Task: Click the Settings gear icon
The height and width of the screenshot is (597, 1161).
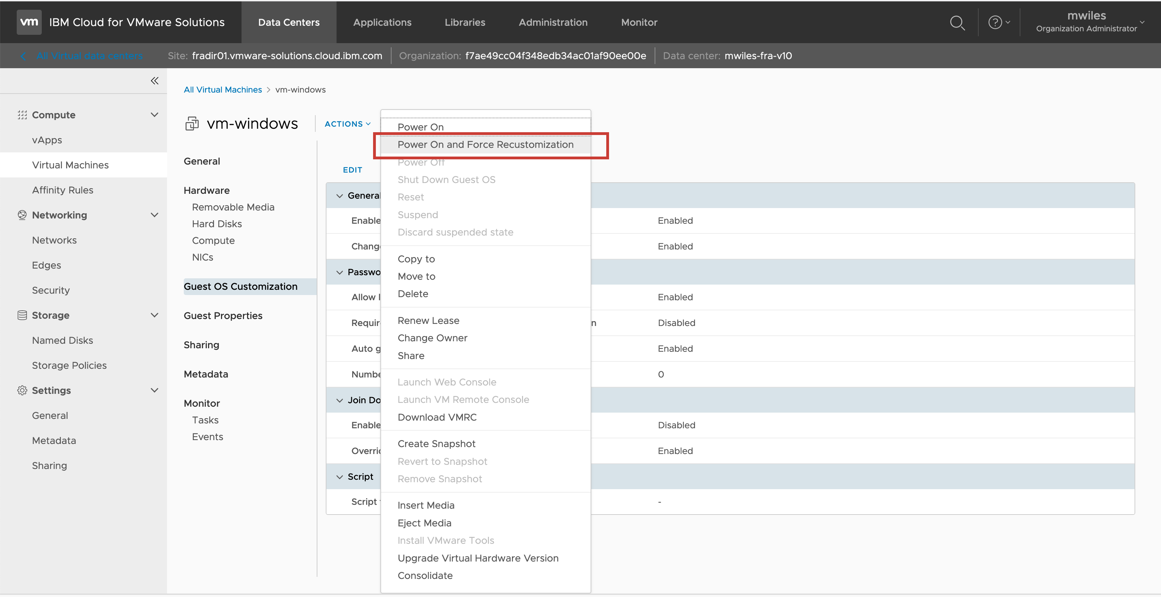Action: point(22,390)
